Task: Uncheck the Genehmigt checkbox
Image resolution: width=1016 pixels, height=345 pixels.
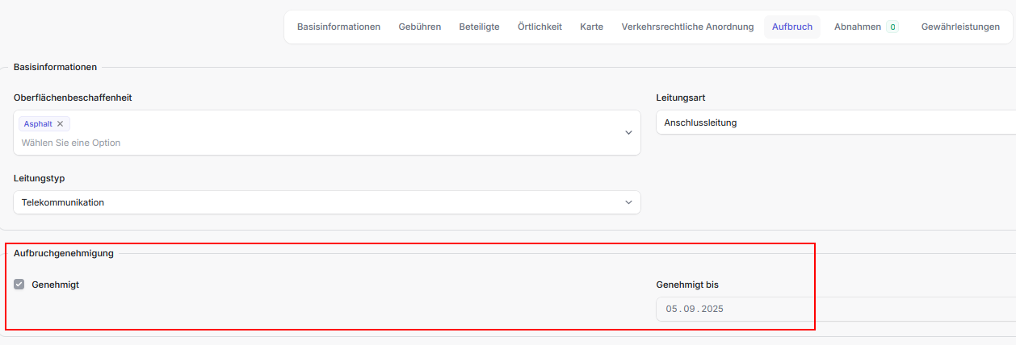Action: (x=19, y=285)
